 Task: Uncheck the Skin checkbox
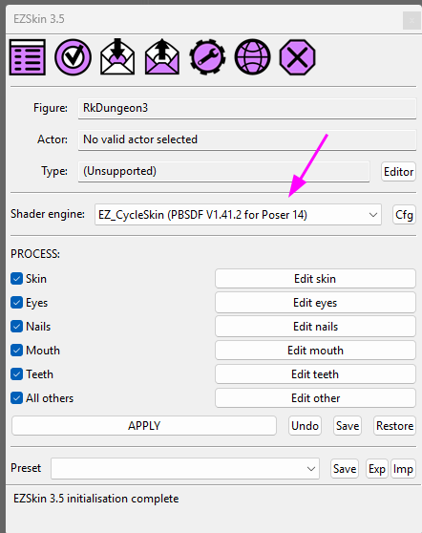[x=16, y=278]
